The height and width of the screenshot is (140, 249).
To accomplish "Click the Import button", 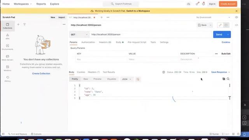I will pyautogui.click(x=61, y=17).
